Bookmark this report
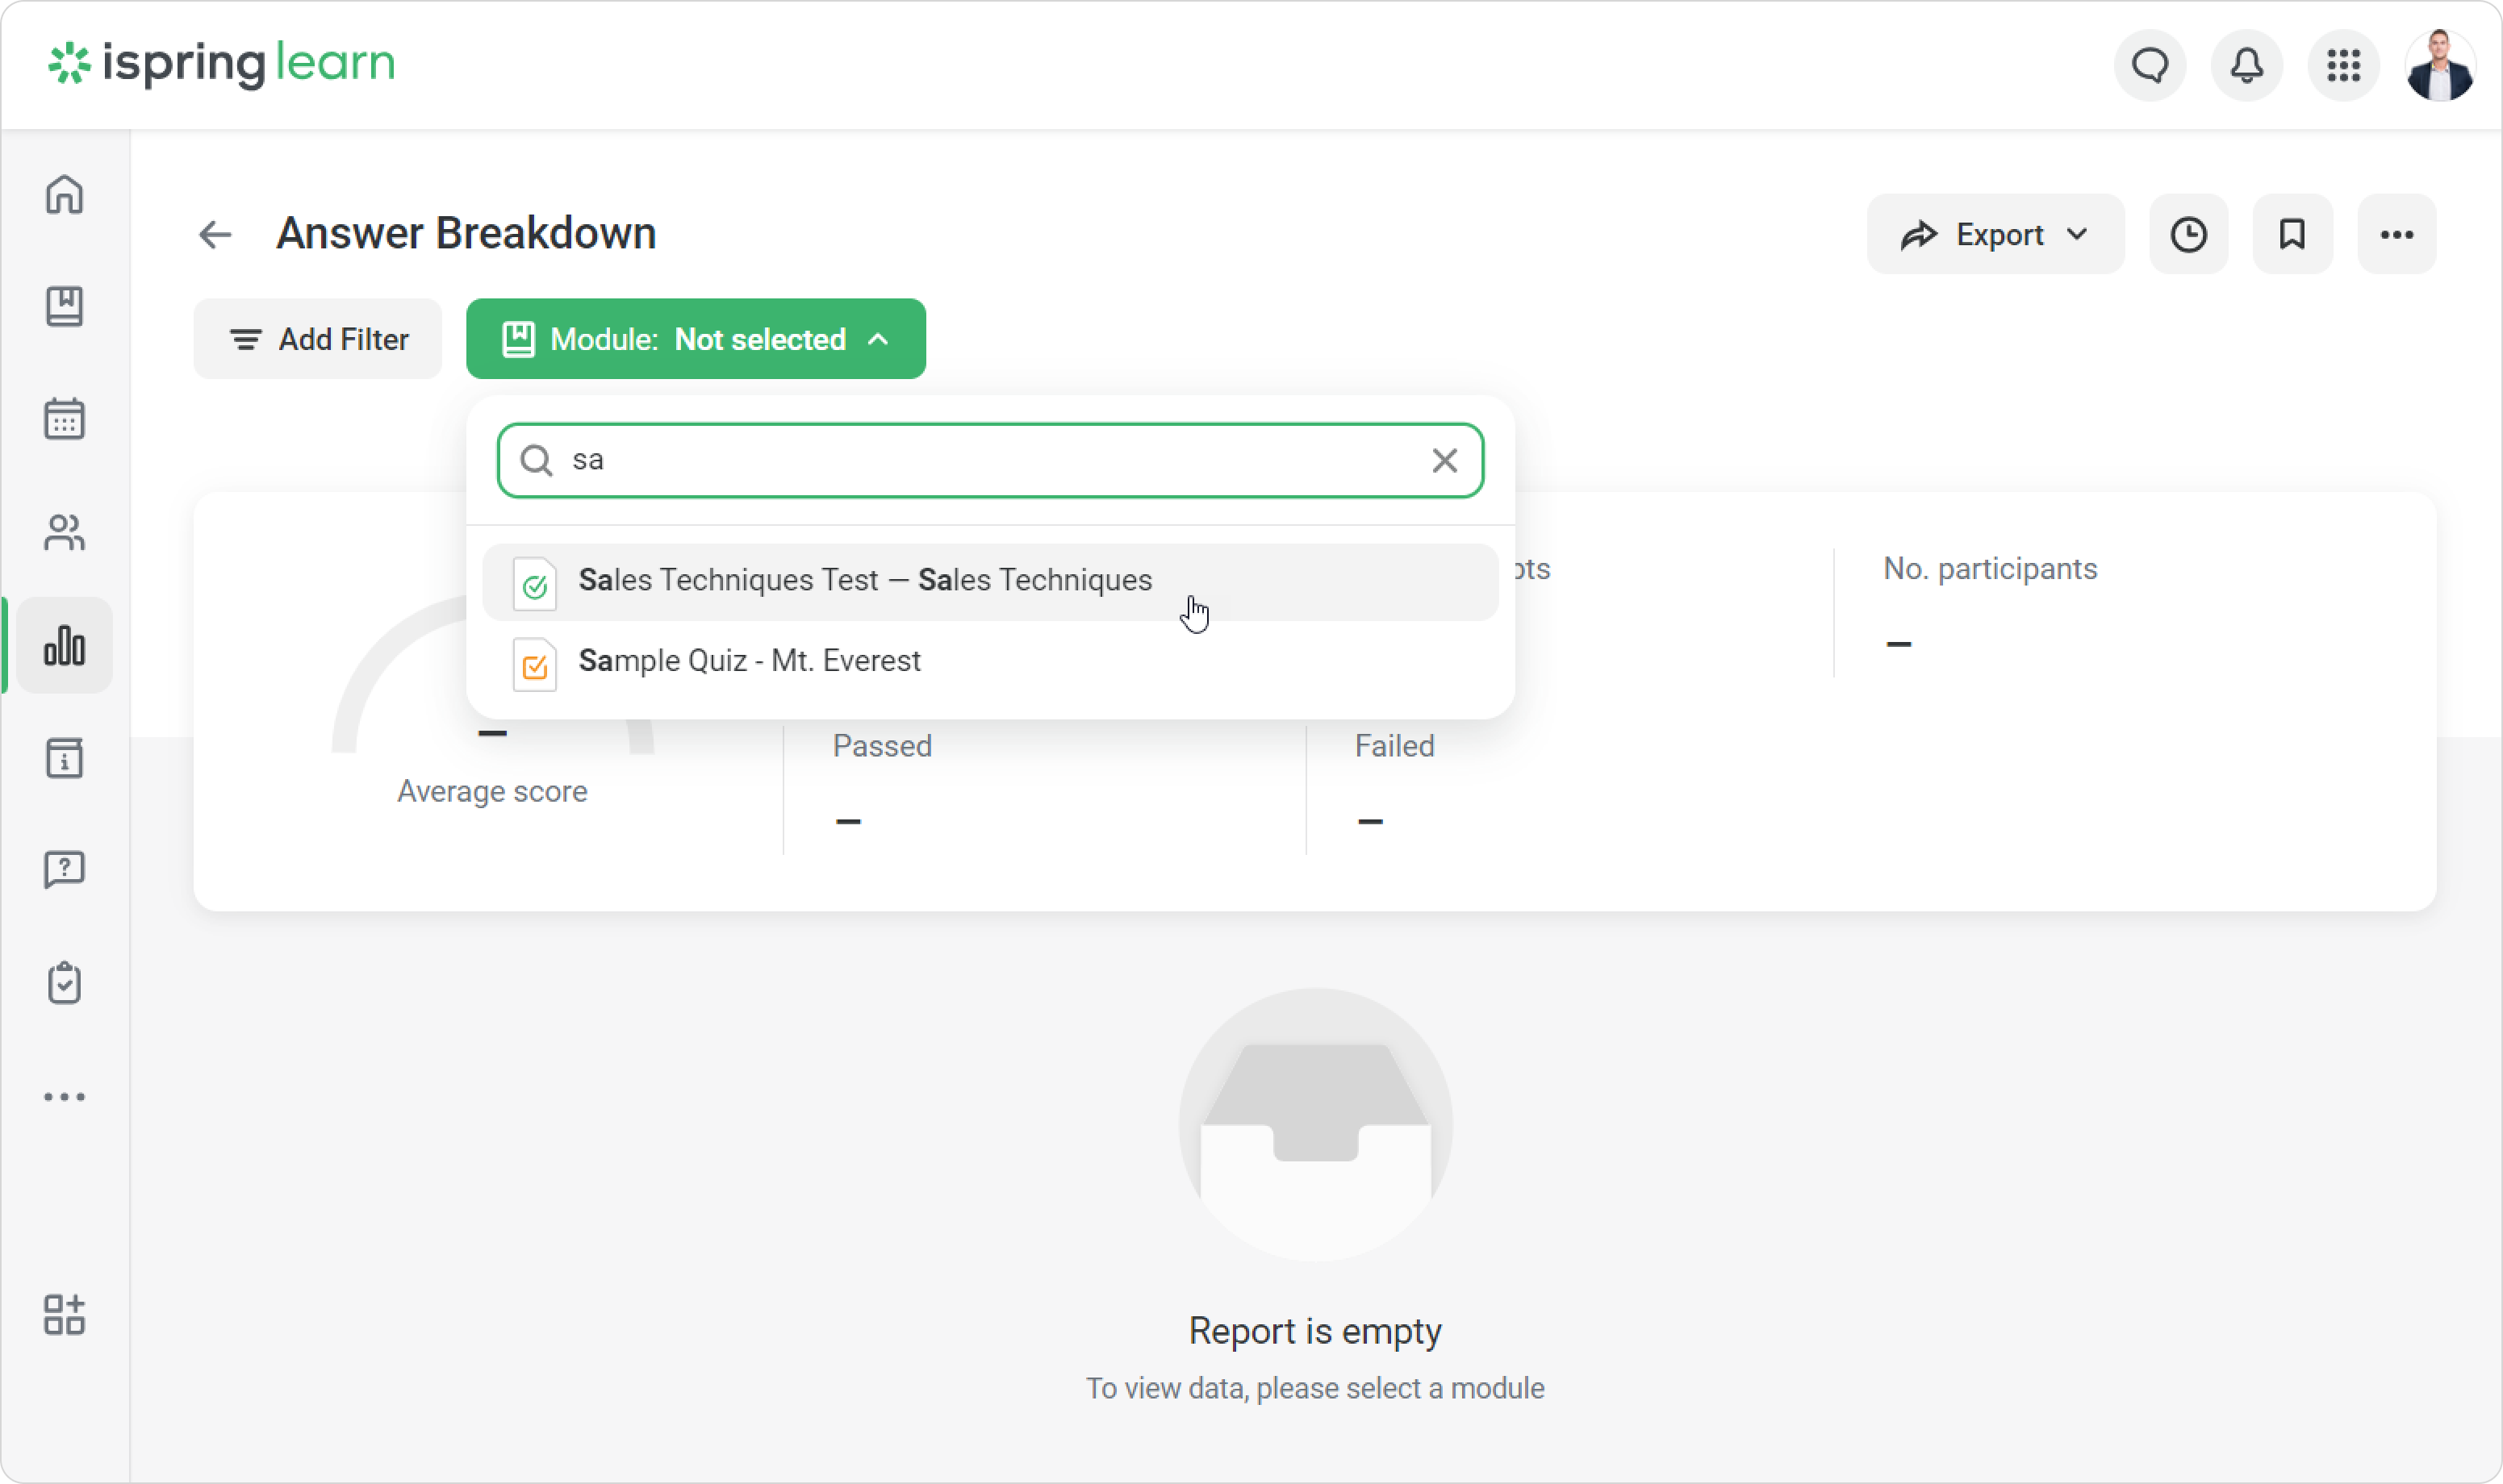The height and width of the screenshot is (1484, 2503). (2292, 234)
